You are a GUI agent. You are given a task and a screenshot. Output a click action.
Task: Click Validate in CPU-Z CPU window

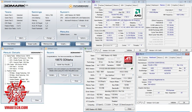pos(129,50)
